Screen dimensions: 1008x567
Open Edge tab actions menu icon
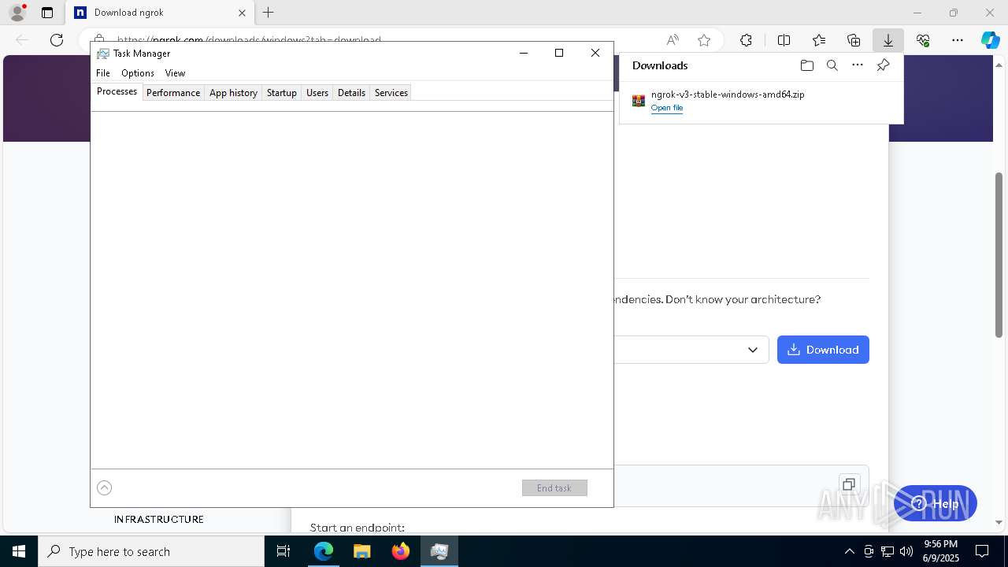pyautogui.click(x=47, y=13)
